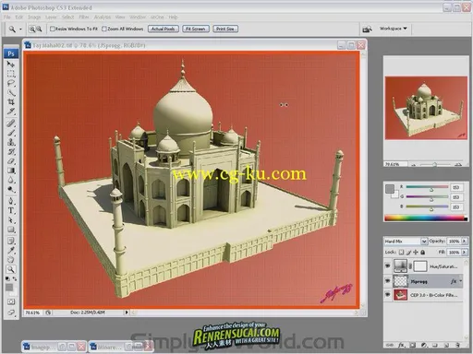Open the Zoom tool preset picker arrow
473x354 pixels.
(x=20, y=29)
